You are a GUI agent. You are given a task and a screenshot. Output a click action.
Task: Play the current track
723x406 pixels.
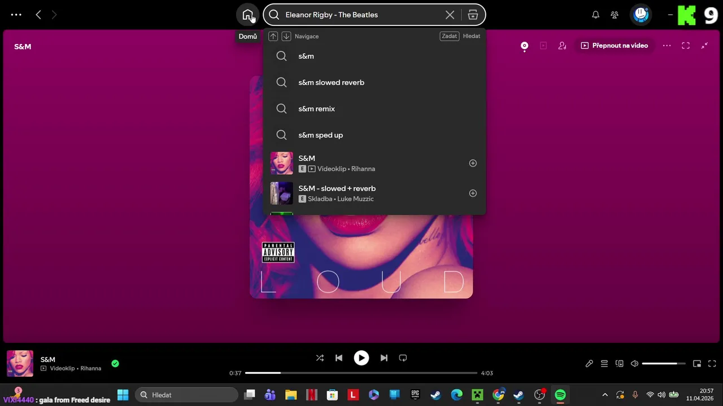[x=361, y=358]
